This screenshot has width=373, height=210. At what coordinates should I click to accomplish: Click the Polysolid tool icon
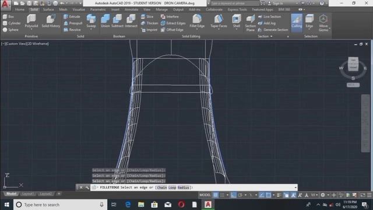pyautogui.click(x=31, y=19)
